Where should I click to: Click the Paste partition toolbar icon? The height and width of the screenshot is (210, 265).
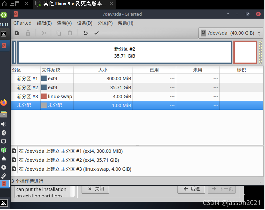click(x=70, y=33)
